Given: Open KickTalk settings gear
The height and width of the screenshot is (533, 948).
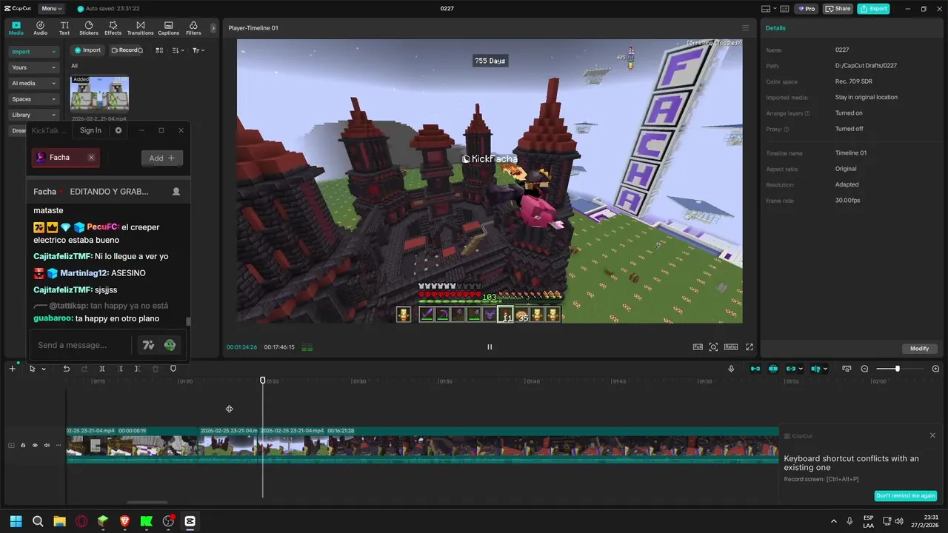Looking at the screenshot, I should [x=118, y=130].
